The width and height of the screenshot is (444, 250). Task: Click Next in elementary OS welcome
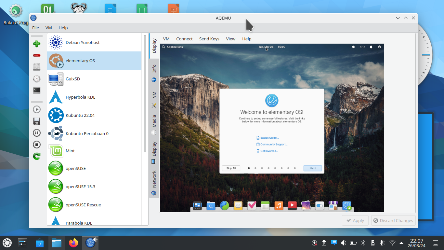[313, 168]
